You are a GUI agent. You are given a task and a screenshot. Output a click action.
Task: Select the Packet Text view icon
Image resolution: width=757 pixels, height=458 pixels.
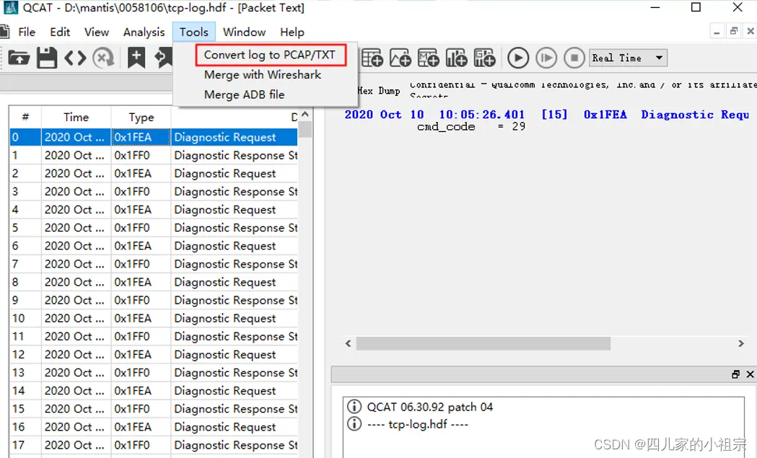click(76, 58)
